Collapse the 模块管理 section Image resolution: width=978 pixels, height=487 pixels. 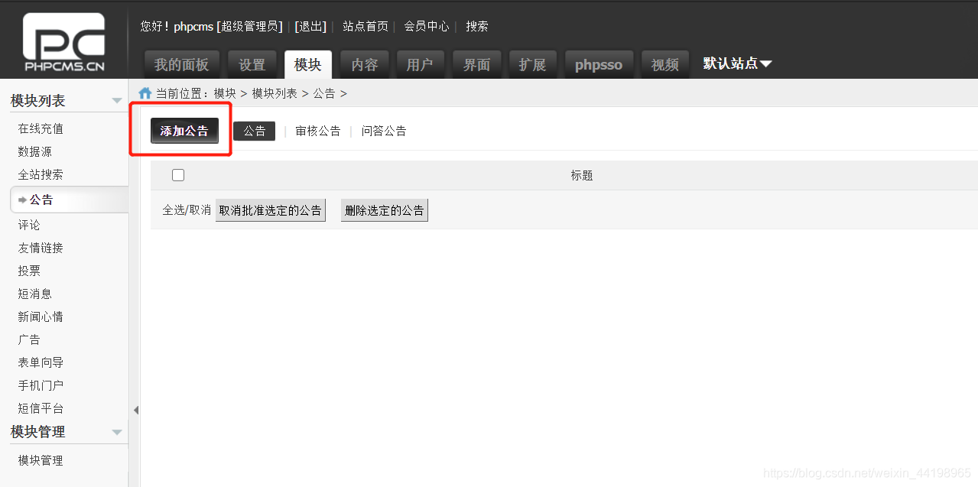116,432
